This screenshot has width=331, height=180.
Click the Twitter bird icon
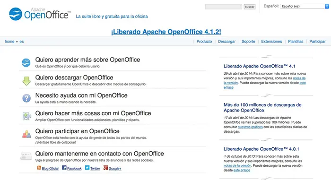coord(87,168)
